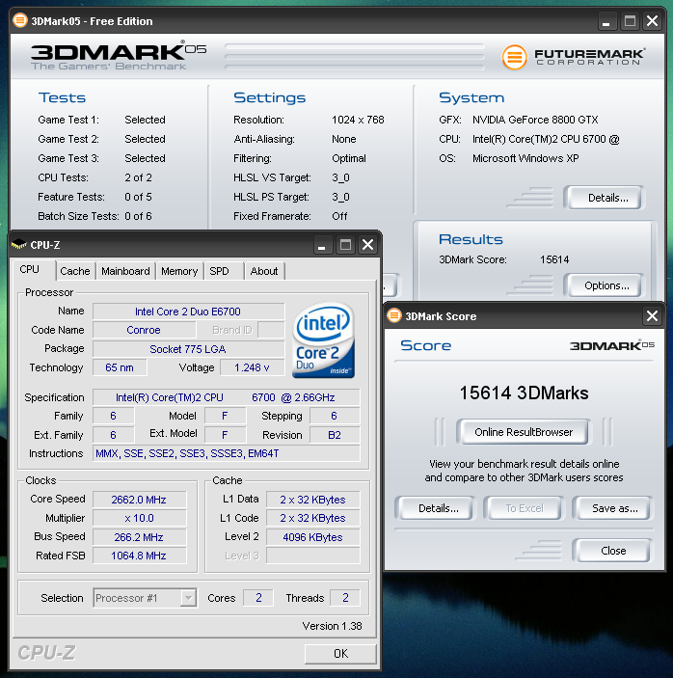Click the Bus Speed value 266.2 MHz
This screenshot has width=673, height=678.
(139, 537)
